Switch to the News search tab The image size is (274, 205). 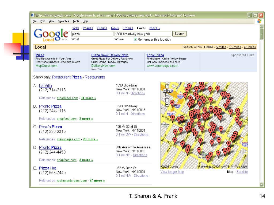click(115, 28)
